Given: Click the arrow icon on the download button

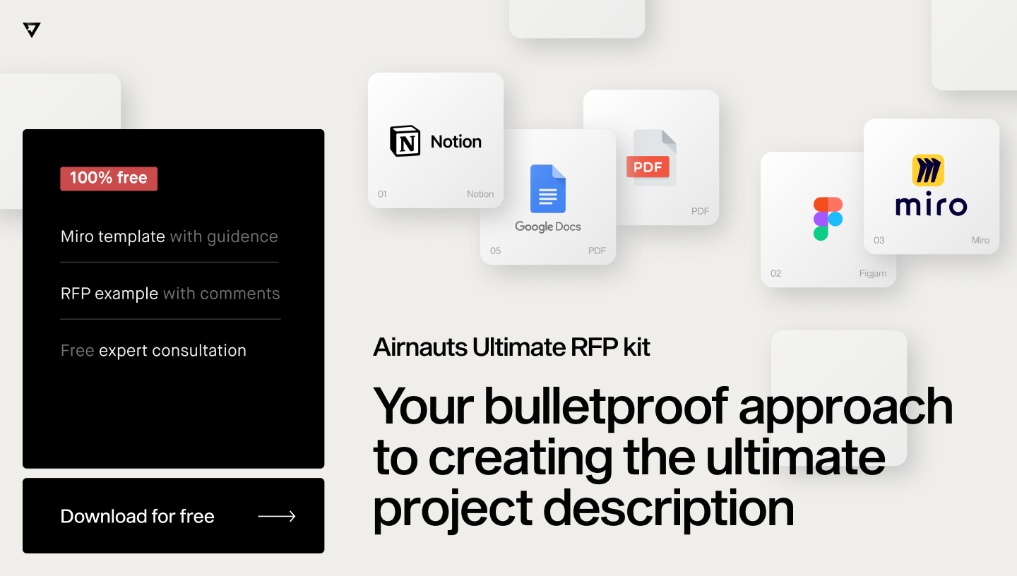Looking at the screenshot, I should click(x=277, y=516).
